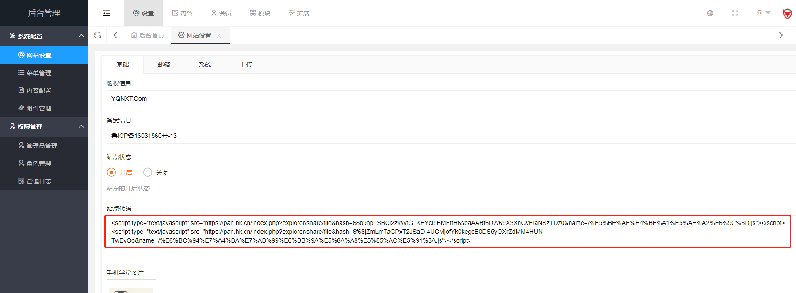This screenshot has height=293, width=796.
Task: Click the 版权信息 field label
Action: (x=119, y=84)
